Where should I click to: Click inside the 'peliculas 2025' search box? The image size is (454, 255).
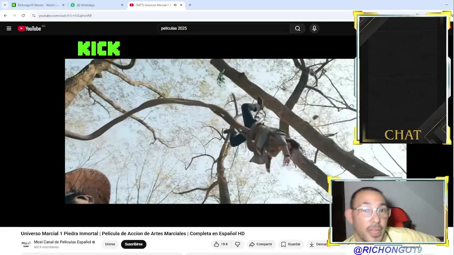click(x=223, y=28)
